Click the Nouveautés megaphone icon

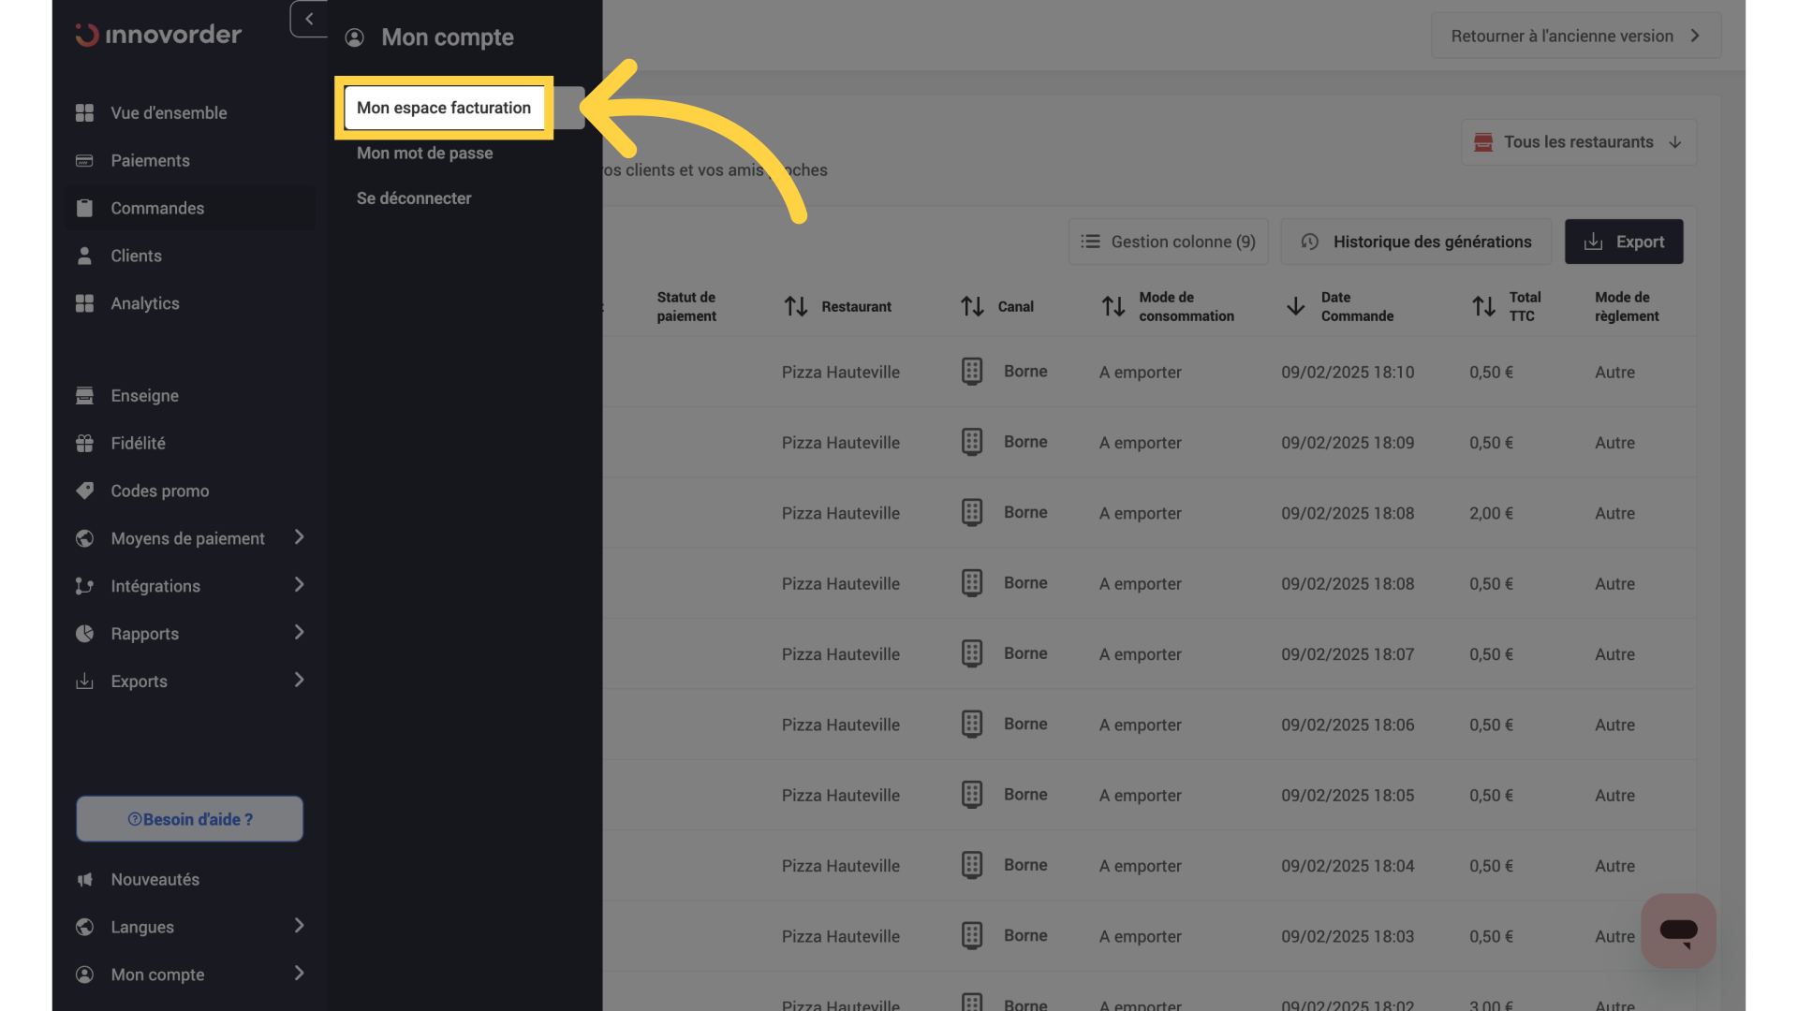coord(84,879)
